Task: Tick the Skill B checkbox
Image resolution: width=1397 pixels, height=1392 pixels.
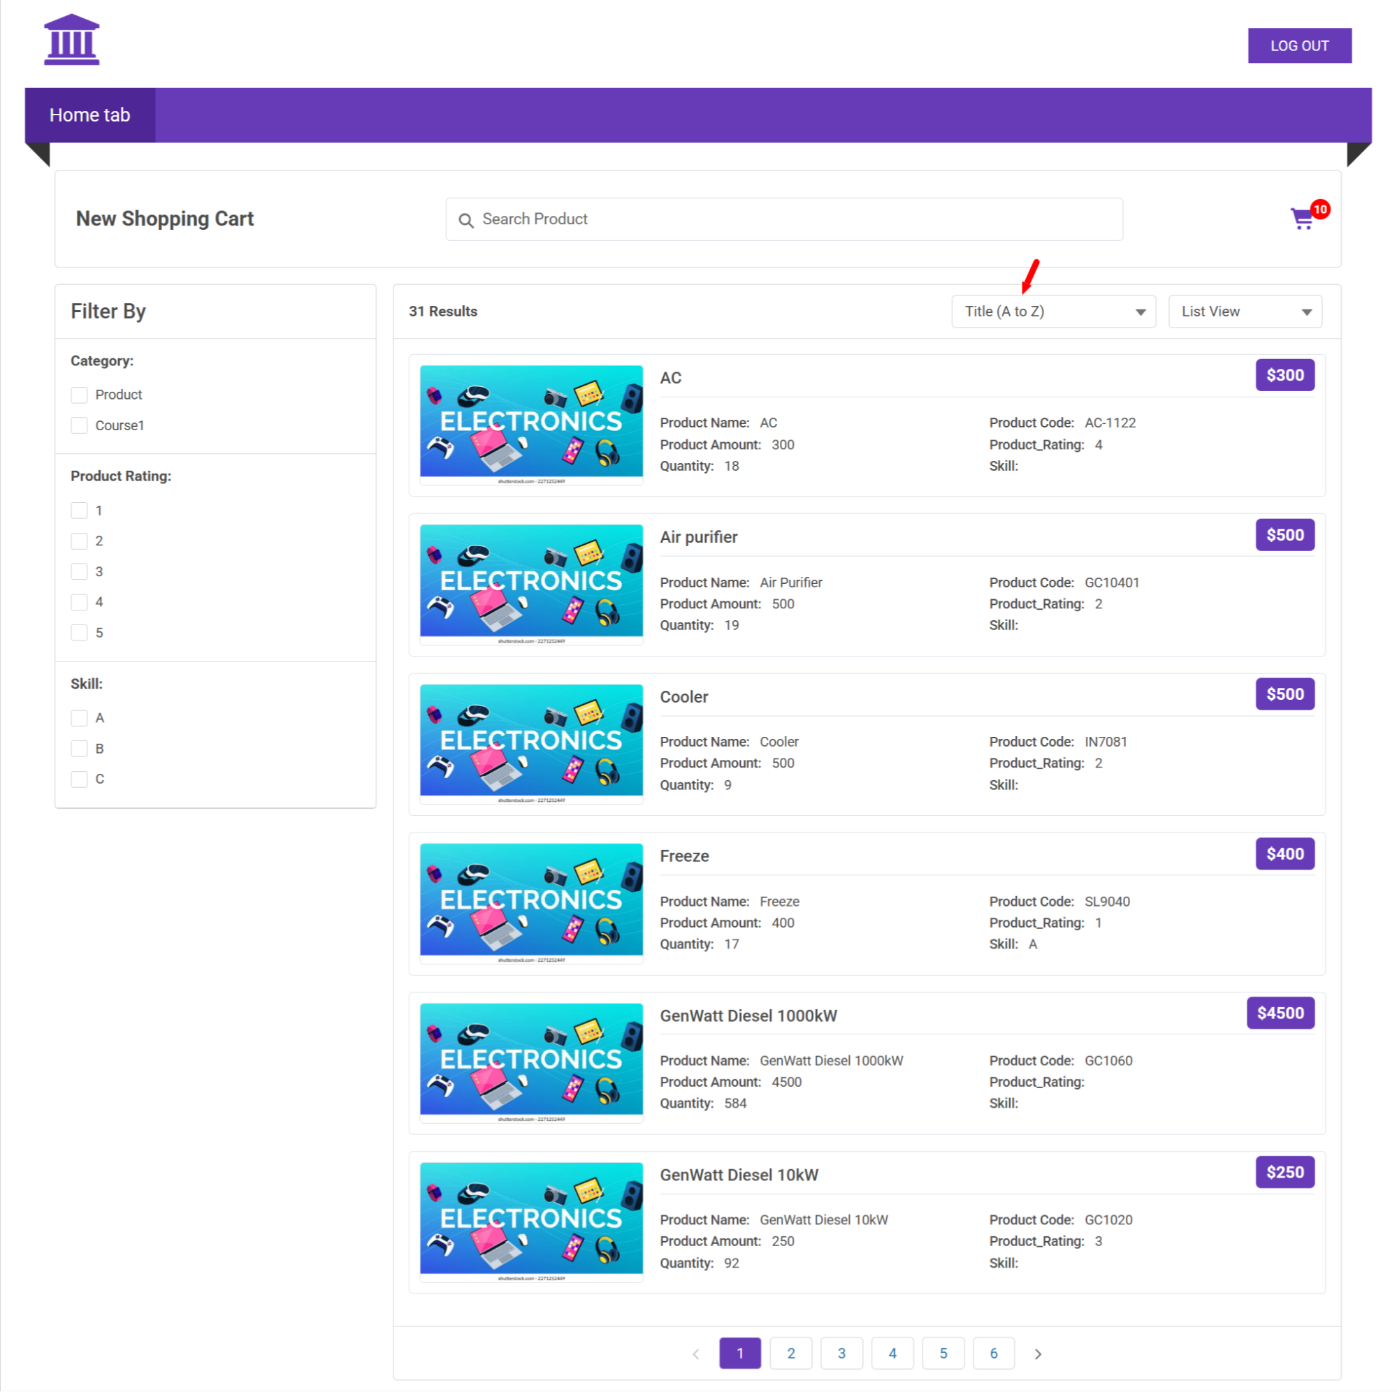Action: [80, 749]
